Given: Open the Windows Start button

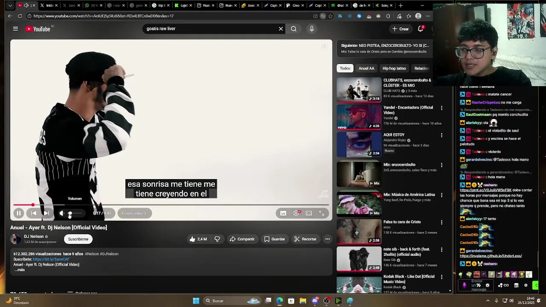Looking at the screenshot, I should point(196,301).
